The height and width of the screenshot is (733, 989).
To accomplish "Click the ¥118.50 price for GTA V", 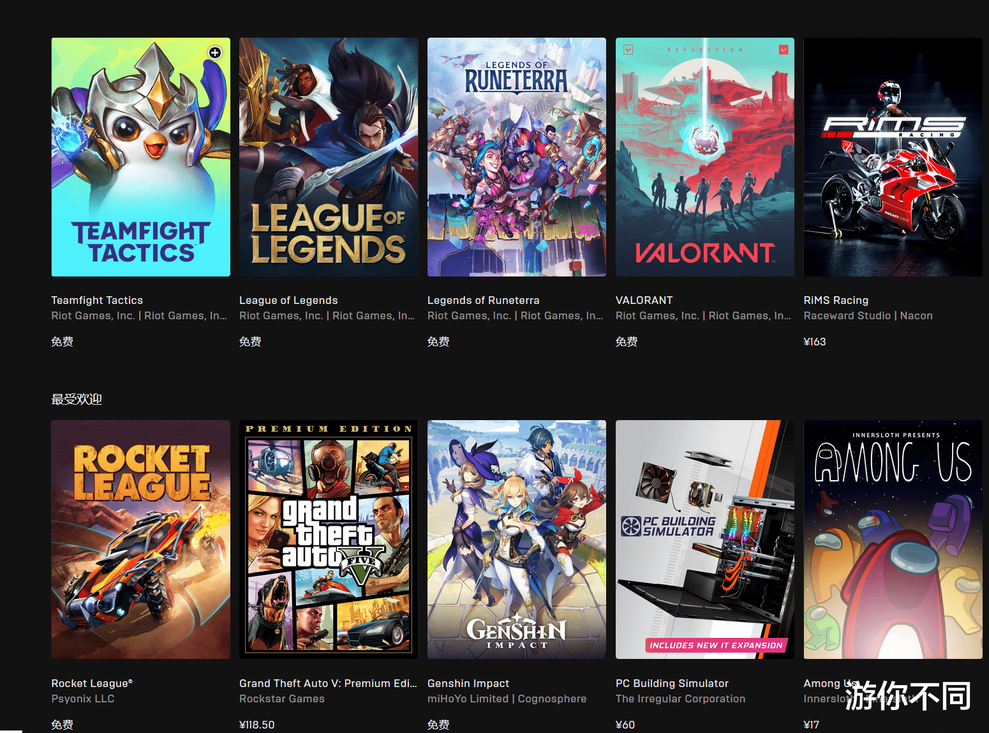I will [x=257, y=725].
